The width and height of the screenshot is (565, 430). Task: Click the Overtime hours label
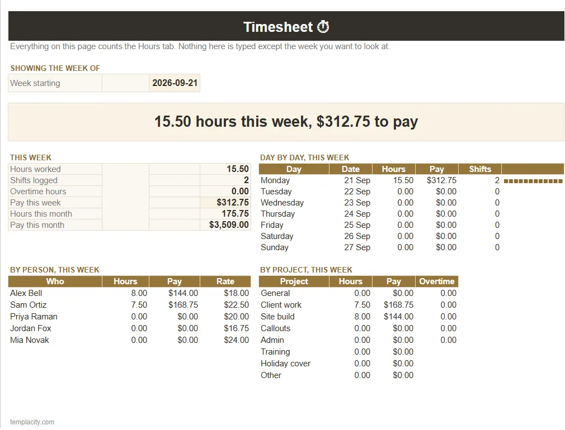[38, 192]
